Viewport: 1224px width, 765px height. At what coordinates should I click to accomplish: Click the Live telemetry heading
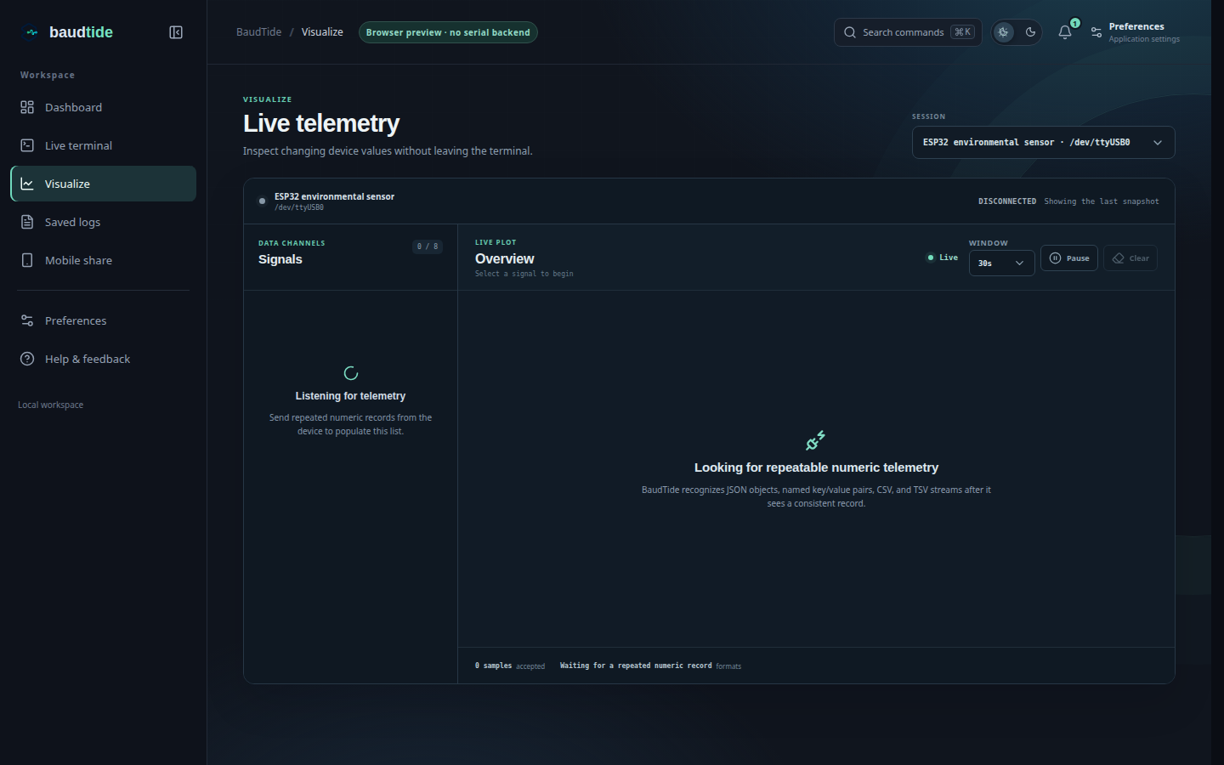321,123
